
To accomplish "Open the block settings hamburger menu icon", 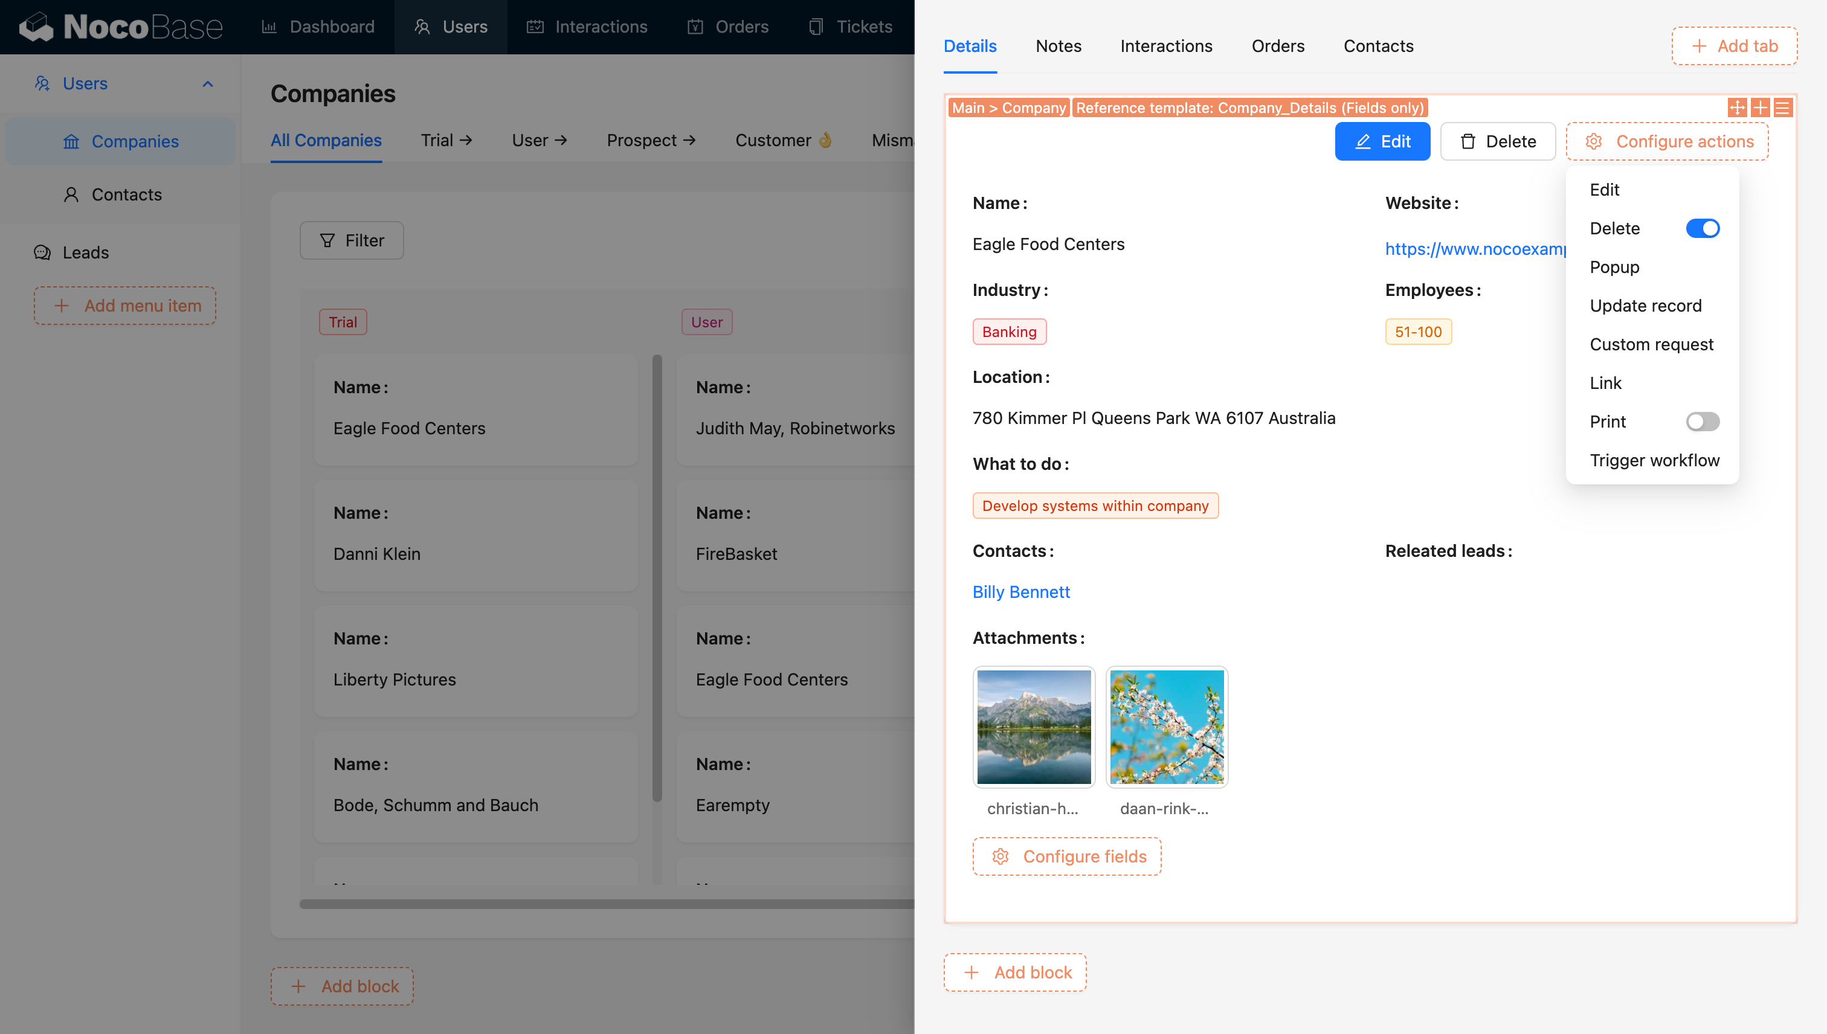I will coord(1783,108).
